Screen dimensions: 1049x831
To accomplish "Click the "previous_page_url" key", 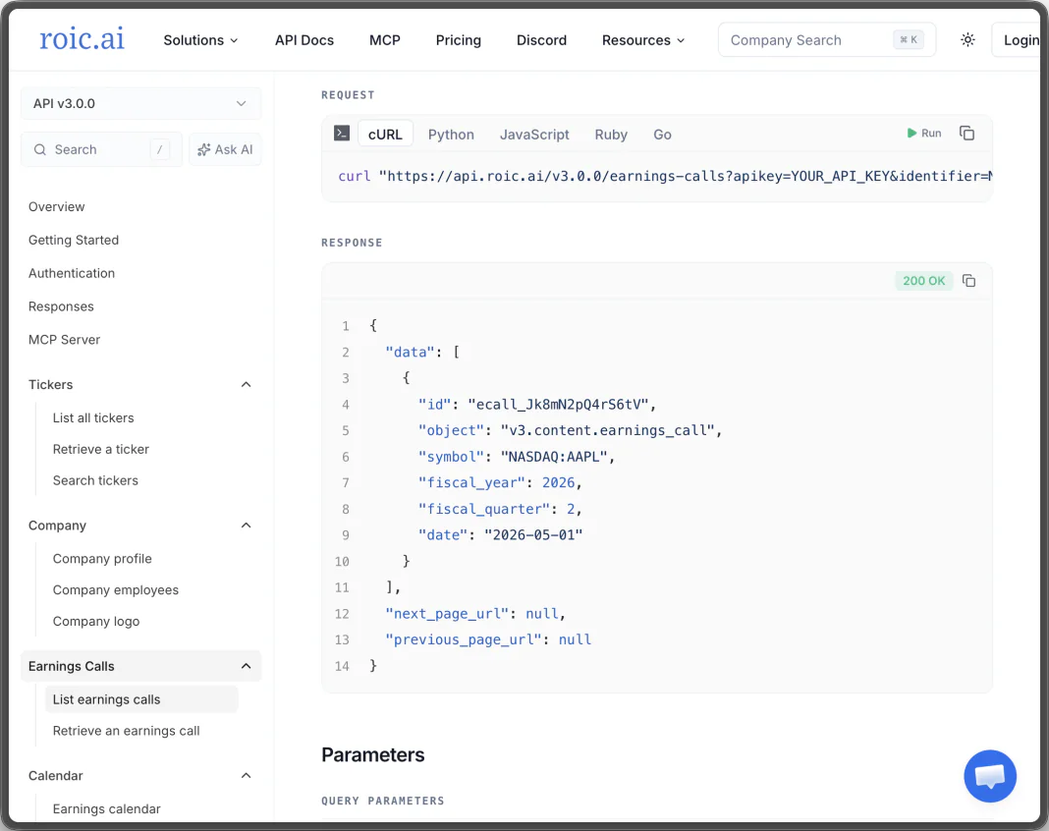I will click(x=463, y=639).
